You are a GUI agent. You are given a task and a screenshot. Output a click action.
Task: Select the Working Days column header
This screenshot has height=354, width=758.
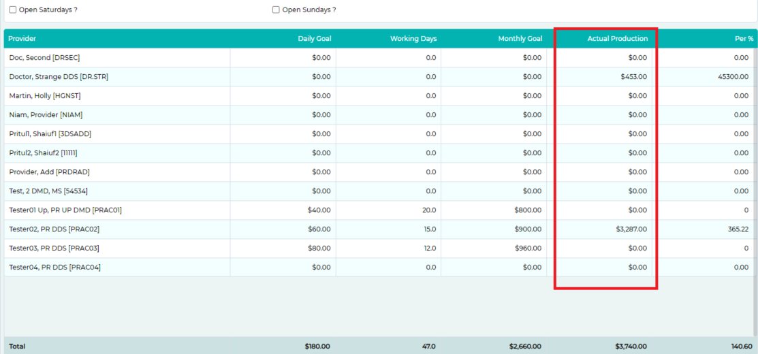click(x=413, y=39)
